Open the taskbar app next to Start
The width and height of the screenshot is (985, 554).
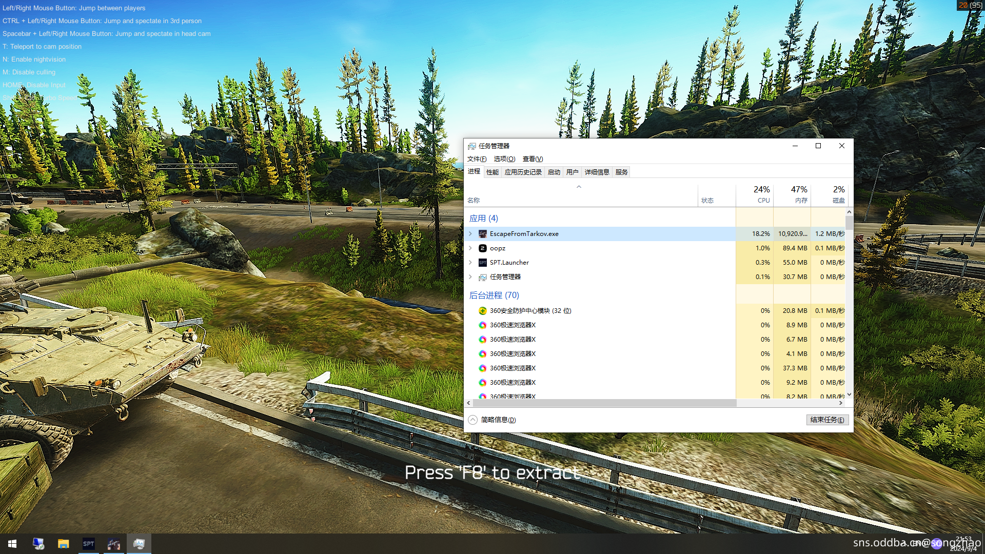click(x=38, y=544)
